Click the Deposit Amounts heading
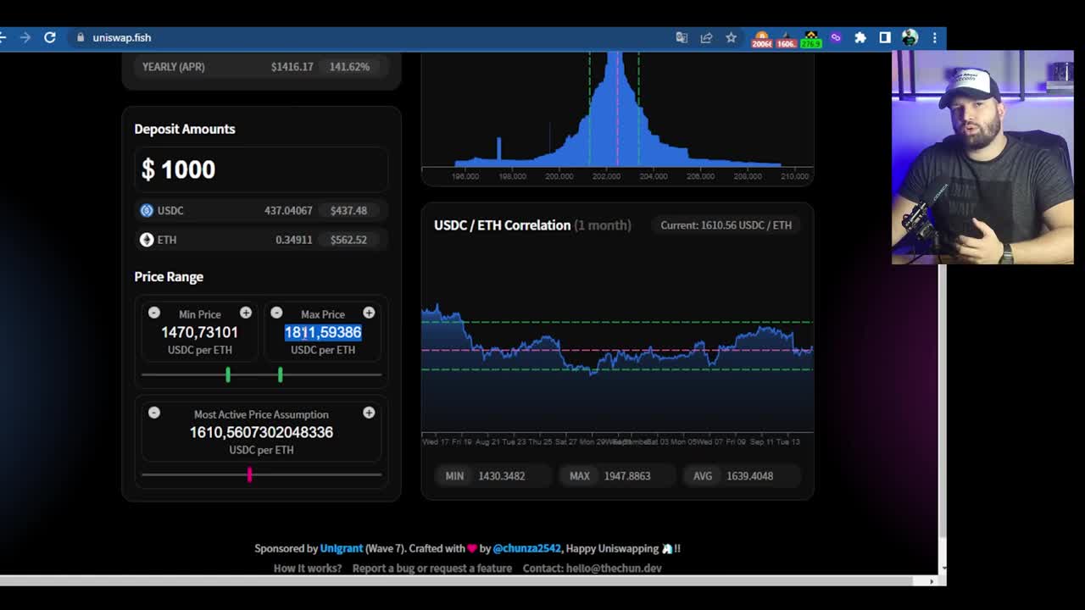 pyautogui.click(x=185, y=129)
